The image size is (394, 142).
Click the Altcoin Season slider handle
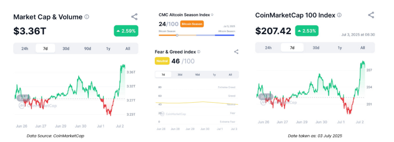(177, 35)
